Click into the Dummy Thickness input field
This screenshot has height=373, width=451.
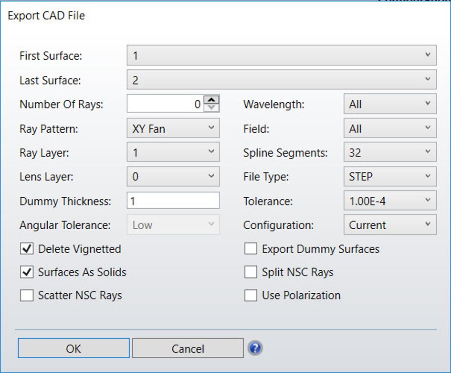pos(173,201)
